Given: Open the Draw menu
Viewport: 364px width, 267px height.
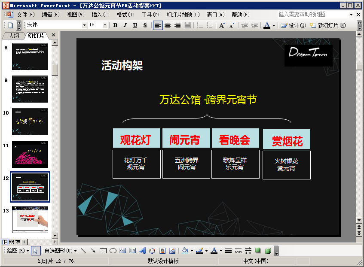Looking at the screenshot, I should pyautogui.click(x=18, y=251).
